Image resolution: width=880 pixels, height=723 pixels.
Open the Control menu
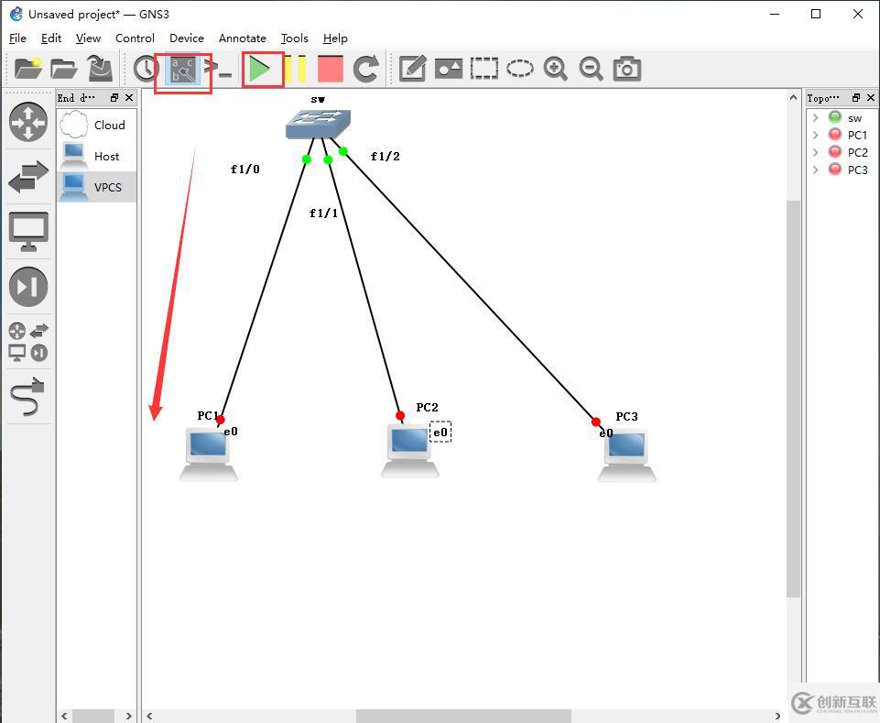click(x=135, y=38)
